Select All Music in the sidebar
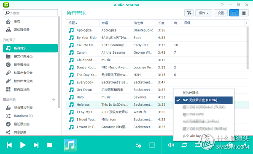This screenshot has height=154, width=253. click(x=30, y=48)
